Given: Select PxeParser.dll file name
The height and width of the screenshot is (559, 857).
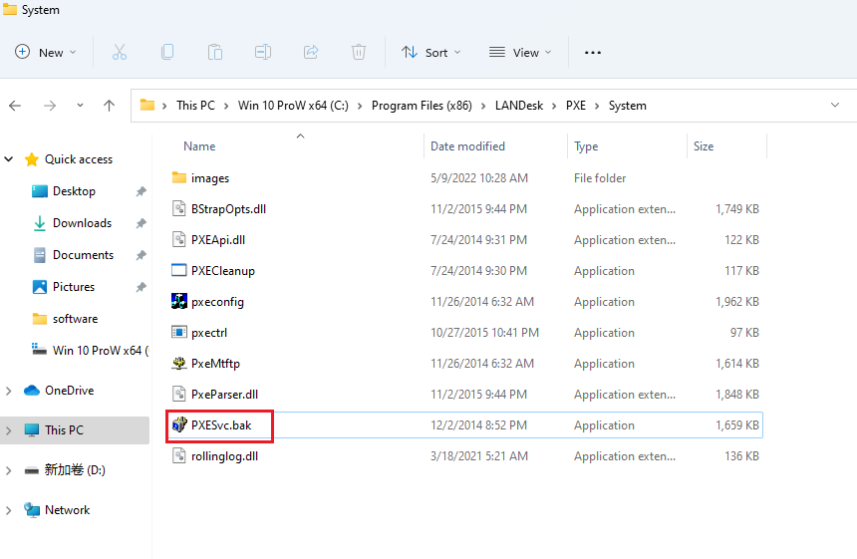Looking at the screenshot, I should click(224, 394).
